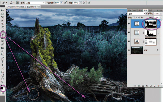
Task: Open the brush mode dropdown in options bar
Action: click(x=35, y=3)
